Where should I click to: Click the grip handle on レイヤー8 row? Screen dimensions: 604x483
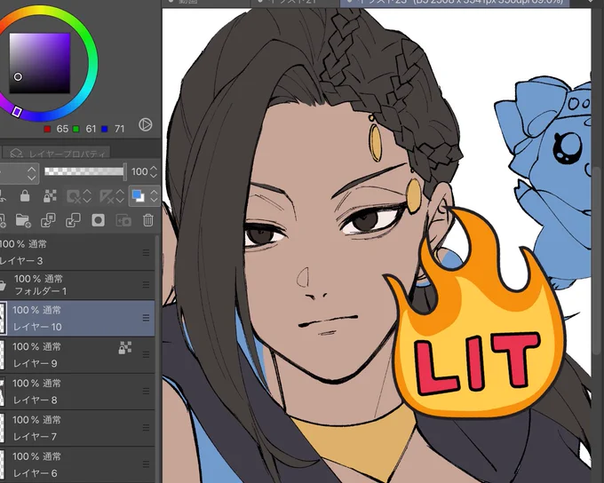tap(146, 391)
